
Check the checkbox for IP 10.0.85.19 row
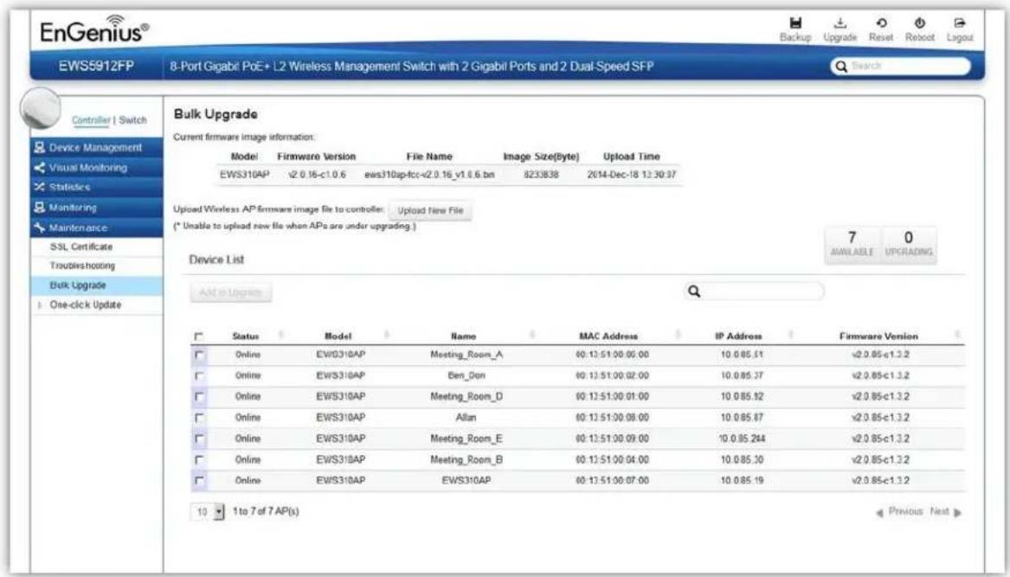(199, 480)
